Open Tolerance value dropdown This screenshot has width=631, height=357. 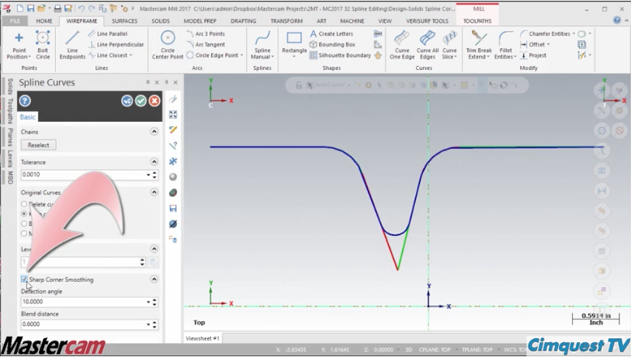148,175
